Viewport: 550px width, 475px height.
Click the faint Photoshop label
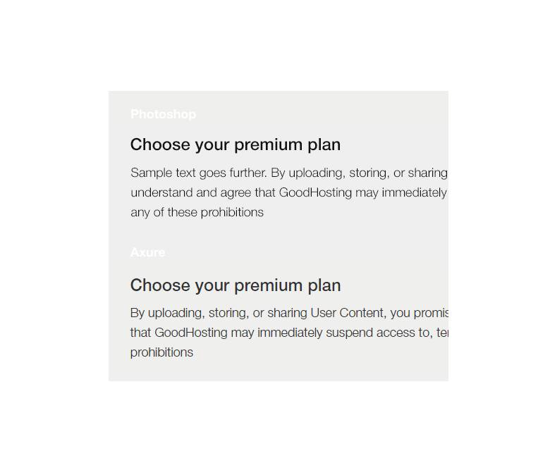pyautogui.click(x=163, y=114)
